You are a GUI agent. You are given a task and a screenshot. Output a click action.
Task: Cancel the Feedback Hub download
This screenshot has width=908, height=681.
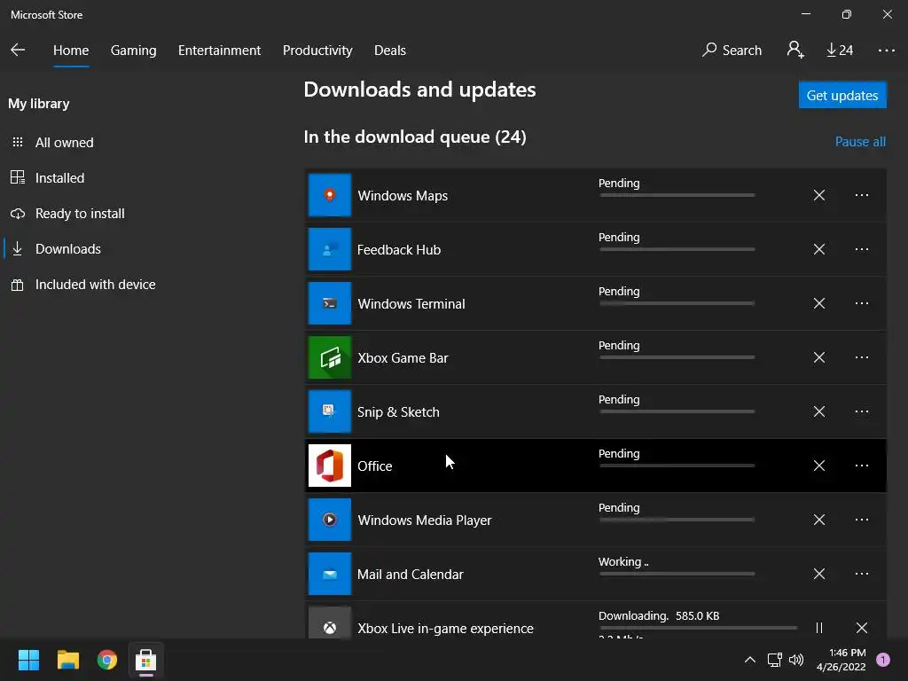(818, 249)
